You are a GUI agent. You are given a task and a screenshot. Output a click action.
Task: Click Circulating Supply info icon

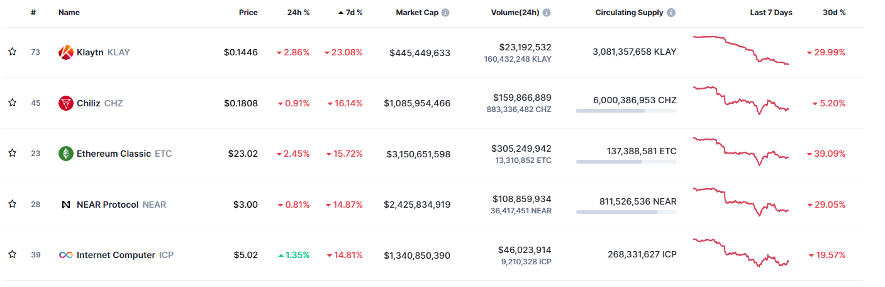pyautogui.click(x=671, y=13)
